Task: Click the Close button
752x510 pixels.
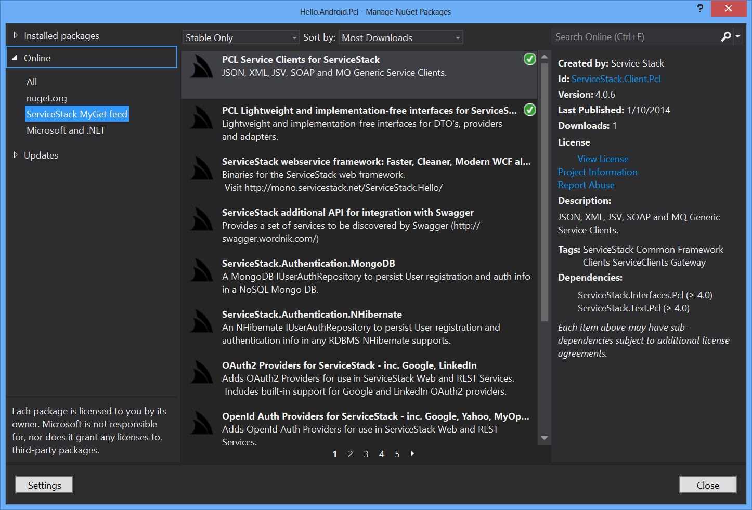Action: [708, 485]
